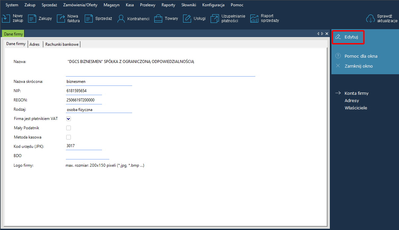This screenshot has width=399, height=230.
Task: Open the Zakupy list icon
Action: 32,19
